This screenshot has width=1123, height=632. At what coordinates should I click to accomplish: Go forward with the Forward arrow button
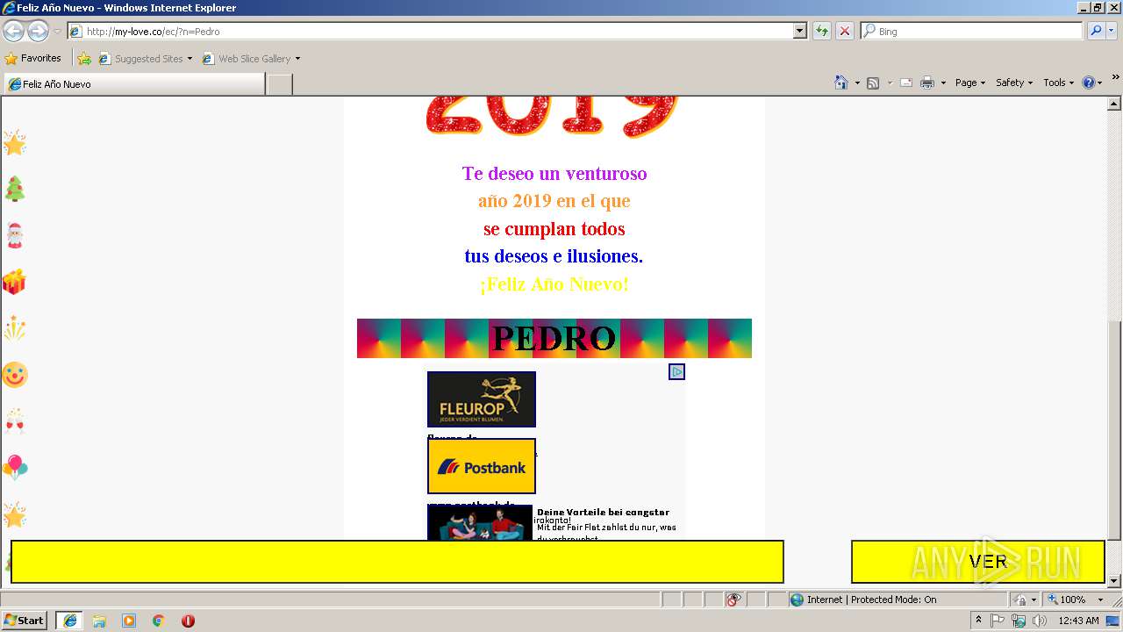(x=38, y=32)
